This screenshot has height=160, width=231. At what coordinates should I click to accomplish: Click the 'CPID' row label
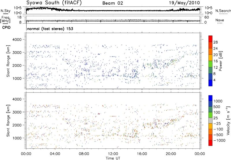tap(6, 27)
